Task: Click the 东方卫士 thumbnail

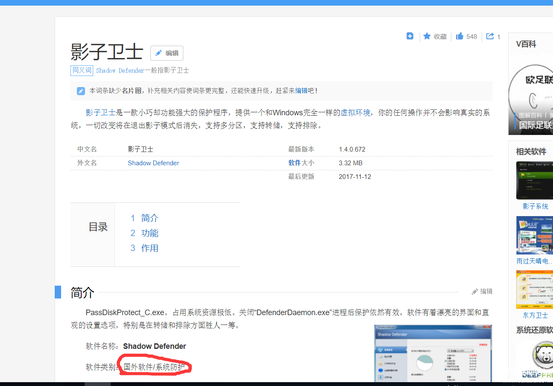Action: click(535, 289)
